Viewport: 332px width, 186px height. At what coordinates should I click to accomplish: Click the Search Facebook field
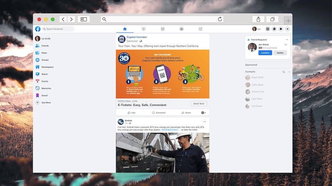[x=59, y=29]
